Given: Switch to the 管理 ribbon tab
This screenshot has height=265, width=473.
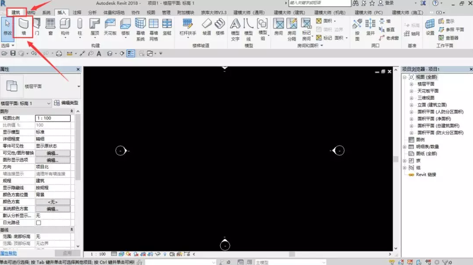Looking at the screenshot, I should (166, 12).
